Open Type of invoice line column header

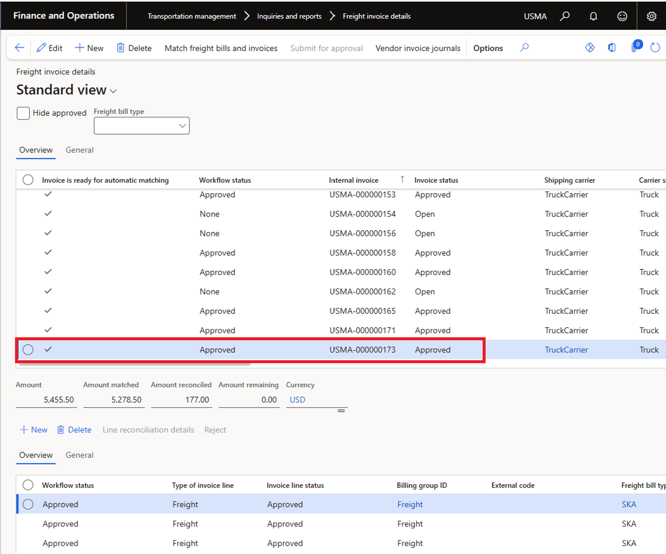(x=203, y=485)
